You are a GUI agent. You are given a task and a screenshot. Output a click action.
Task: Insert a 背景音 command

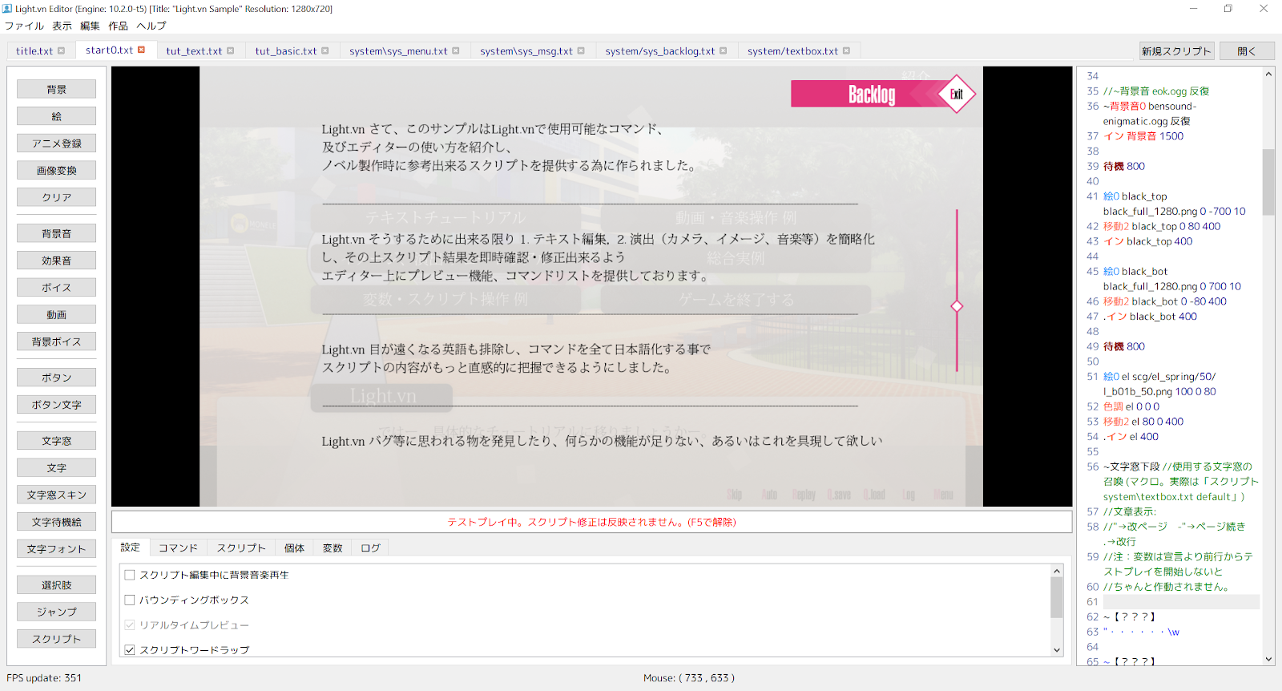56,233
